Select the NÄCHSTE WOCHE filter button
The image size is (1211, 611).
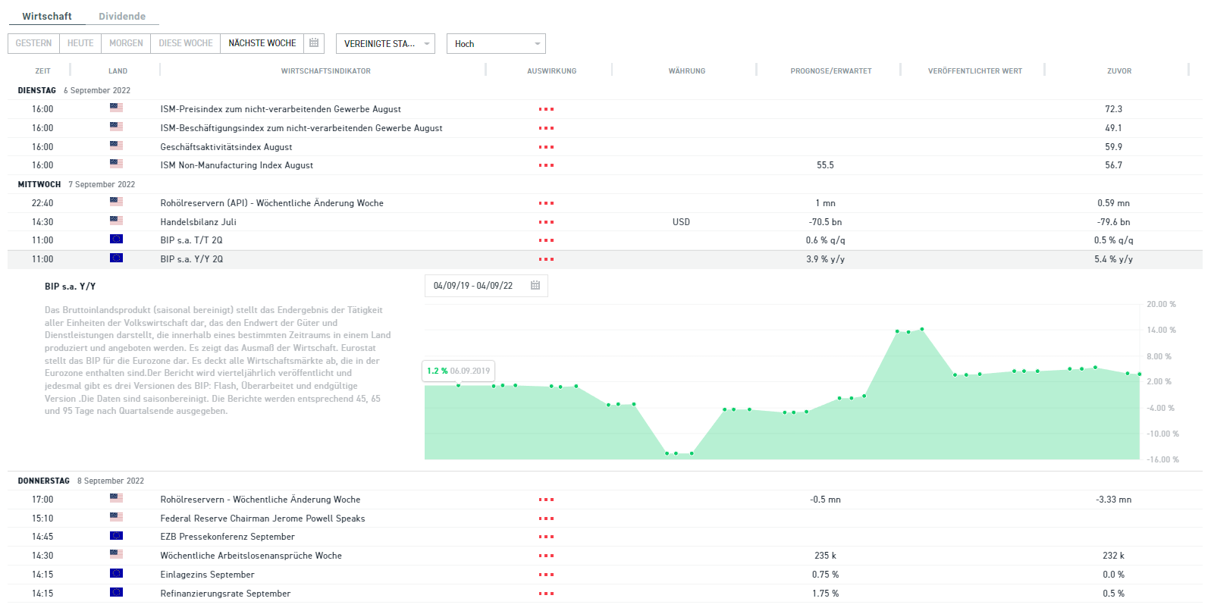coord(262,43)
